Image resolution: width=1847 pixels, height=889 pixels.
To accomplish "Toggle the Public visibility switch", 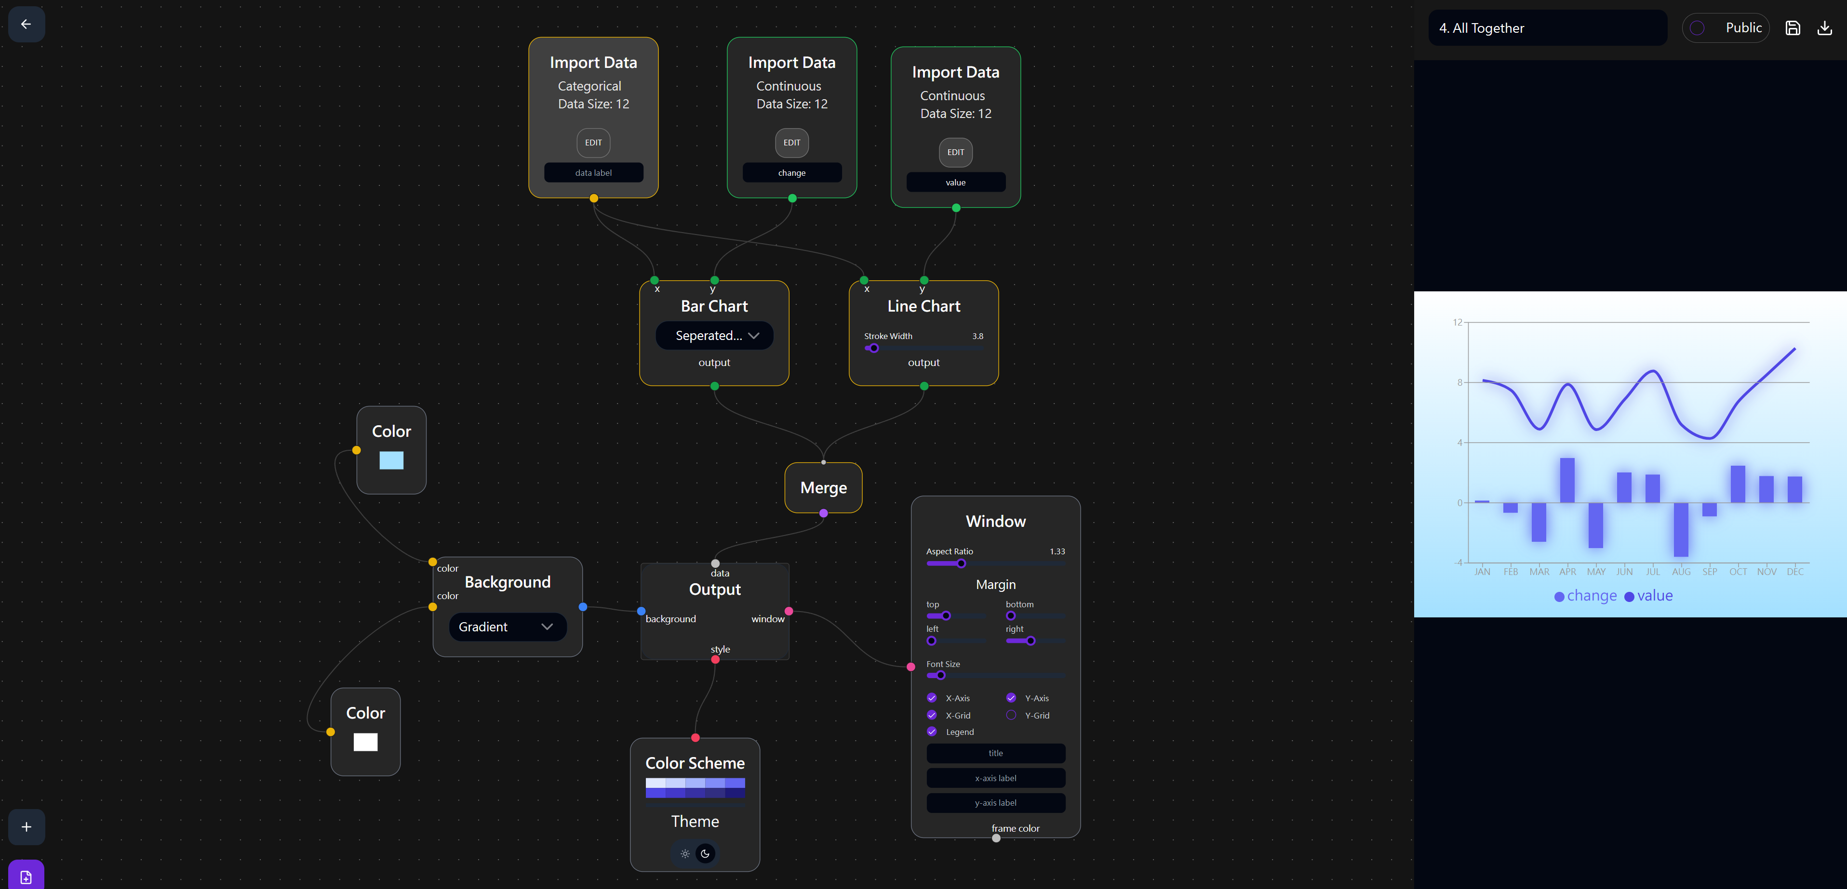I will click(1697, 28).
